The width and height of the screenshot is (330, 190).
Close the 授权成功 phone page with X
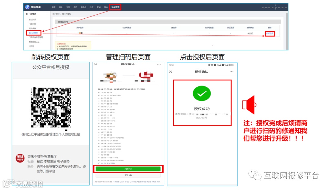click(x=170, y=72)
